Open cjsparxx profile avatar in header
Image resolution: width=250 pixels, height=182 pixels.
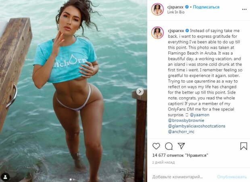click(158, 9)
